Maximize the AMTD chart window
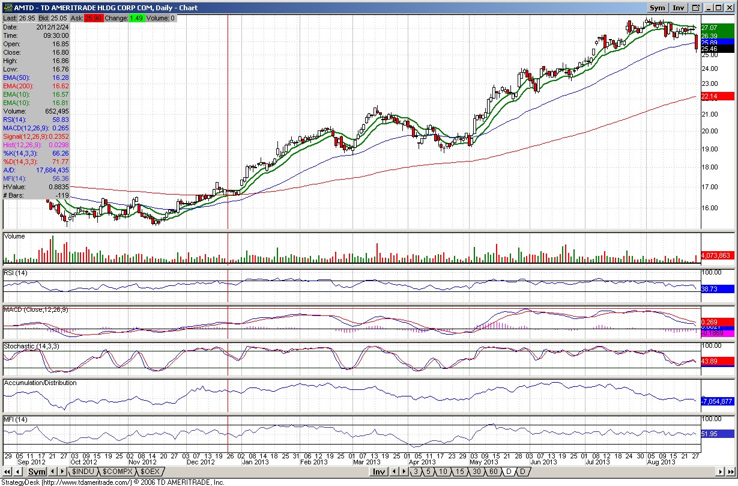The image size is (738, 486). click(x=719, y=8)
